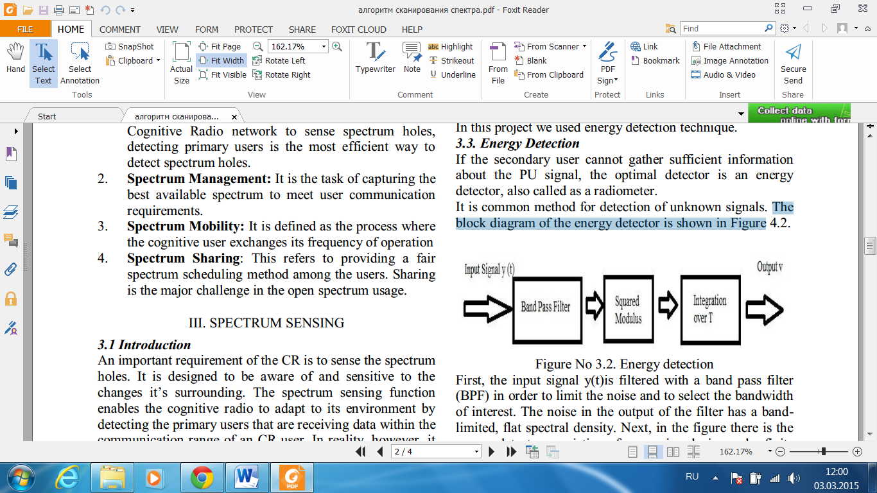Switch to single page view mode

click(633, 452)
